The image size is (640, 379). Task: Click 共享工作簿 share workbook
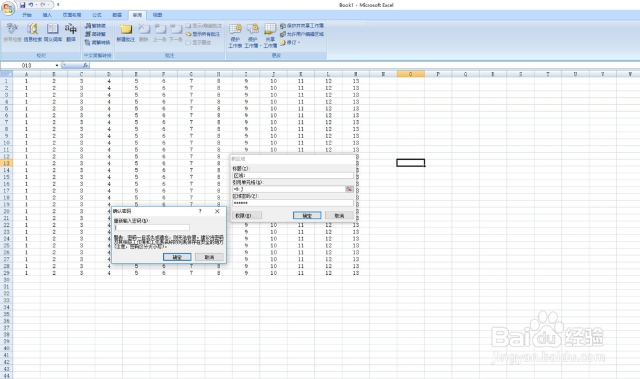click(x=270, y=35)
